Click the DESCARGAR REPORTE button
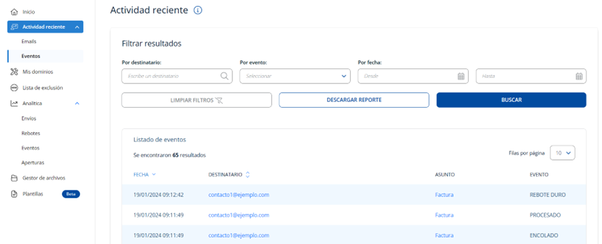 click(x=354, y=100)
